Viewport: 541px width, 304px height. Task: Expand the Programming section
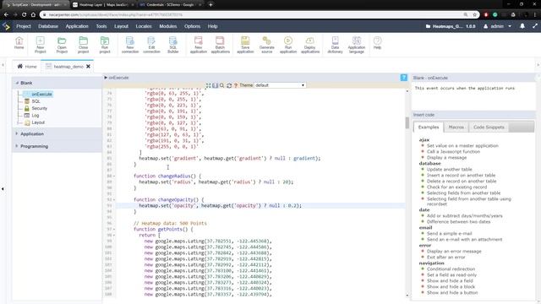[x=17, y=146]
